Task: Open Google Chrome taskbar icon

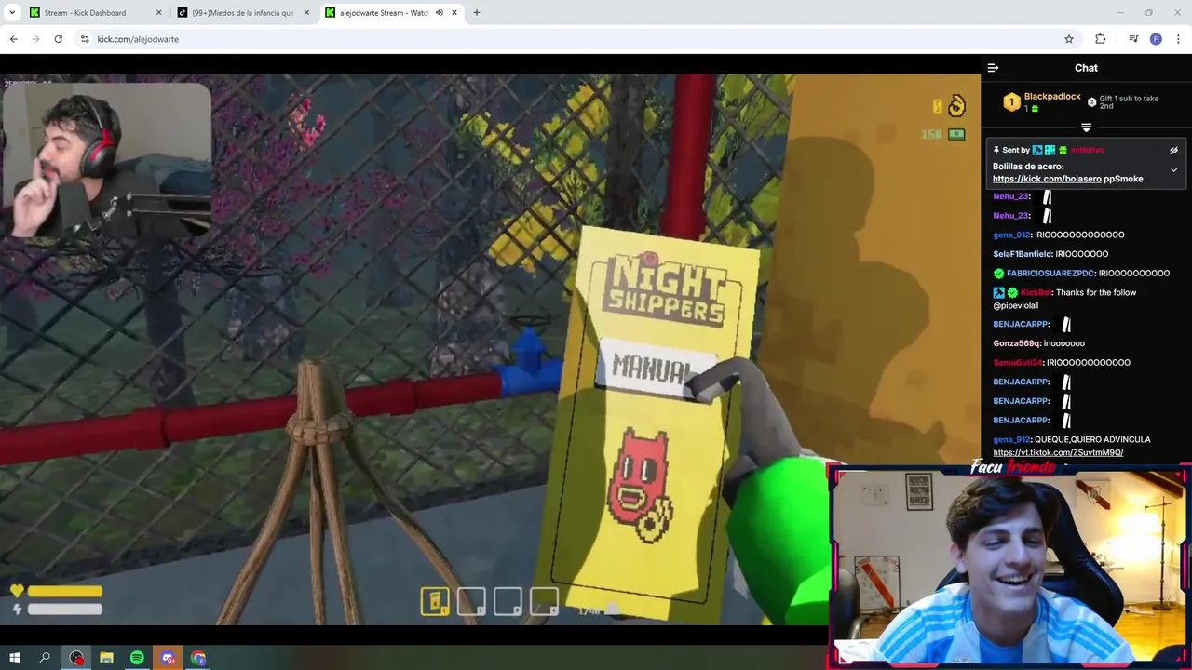Action: pyautogui.click(x=198, y=658)
